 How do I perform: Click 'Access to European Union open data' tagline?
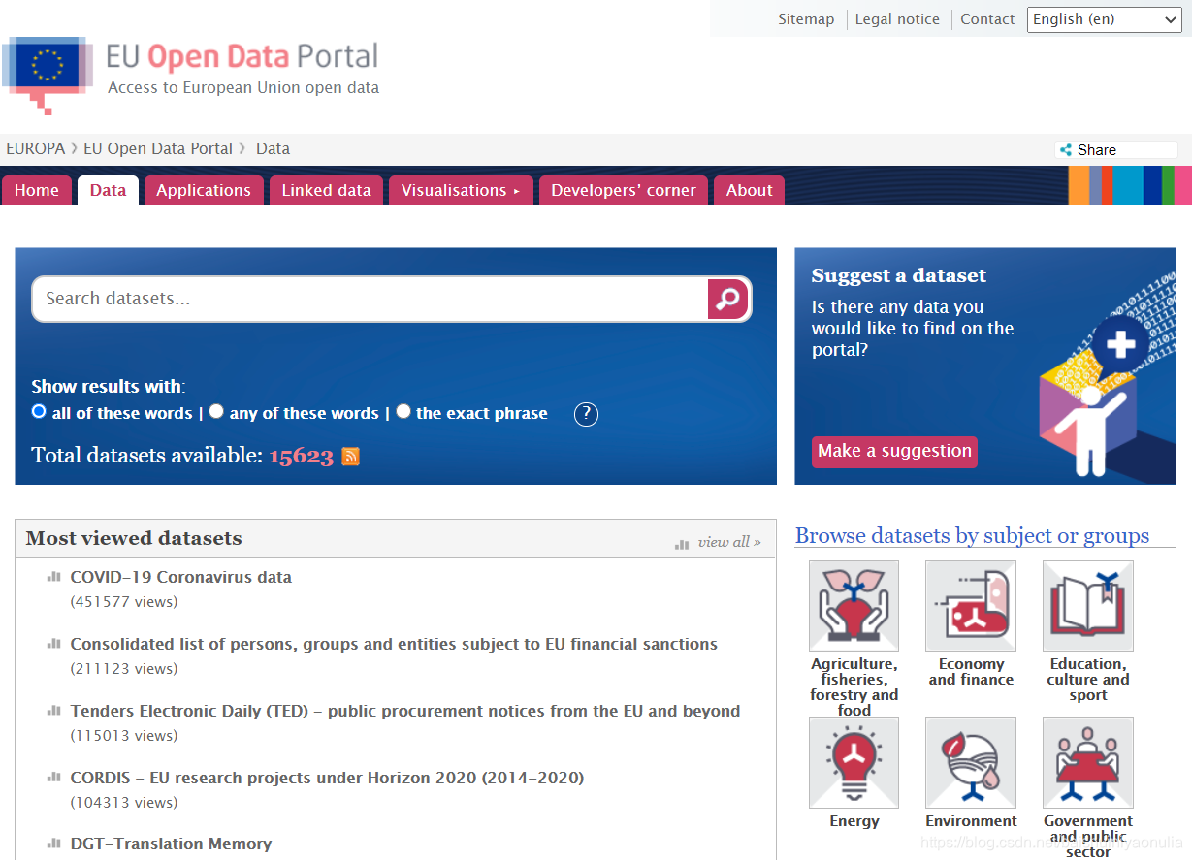pos(243,87)
